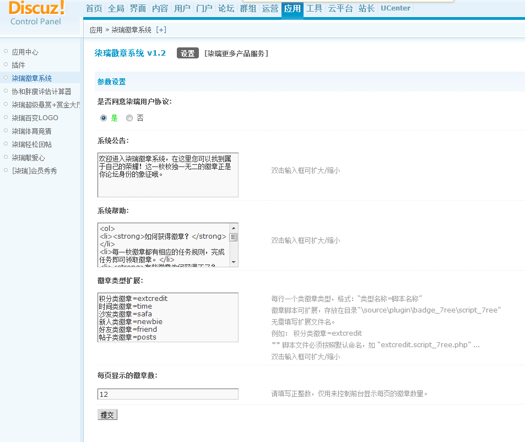Open 柒瑞献爱心 in the sidebar

pyautogui.click(x=28, y=158)
